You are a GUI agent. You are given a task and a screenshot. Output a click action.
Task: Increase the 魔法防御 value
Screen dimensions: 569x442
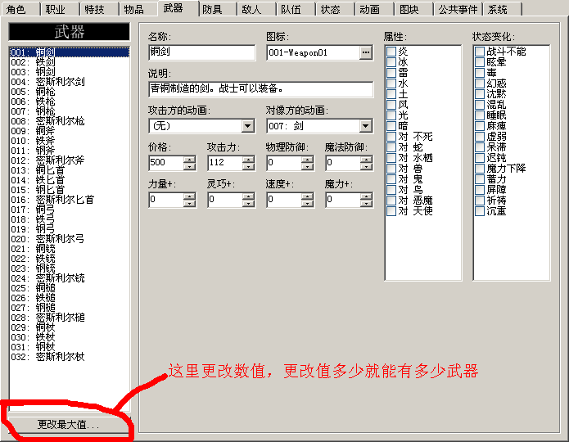tap(366, 160)
